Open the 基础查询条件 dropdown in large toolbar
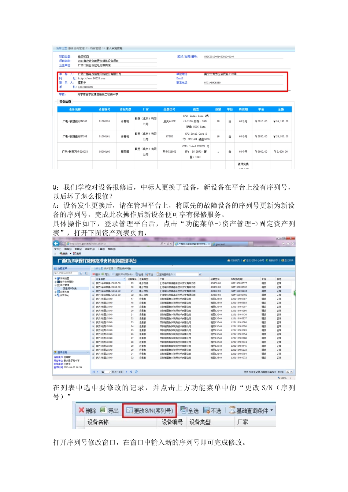348x492 pixels. [x=271, y=410]
